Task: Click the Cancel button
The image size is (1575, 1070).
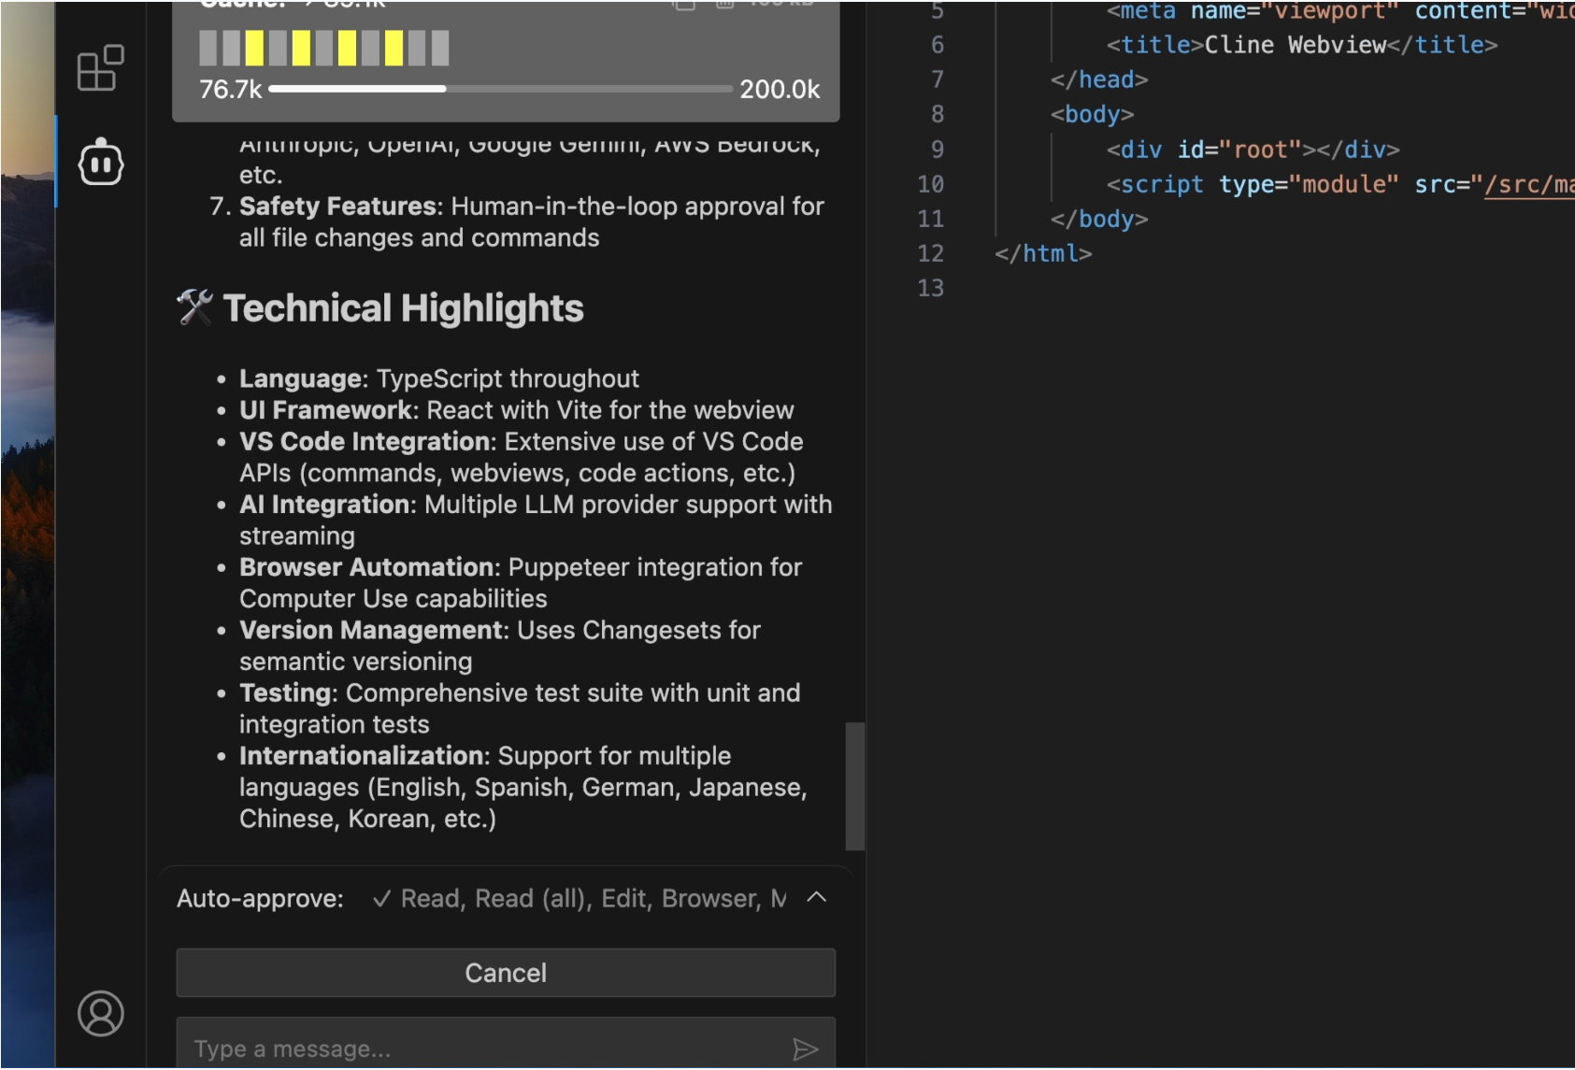Action: [x=506, y=973]
